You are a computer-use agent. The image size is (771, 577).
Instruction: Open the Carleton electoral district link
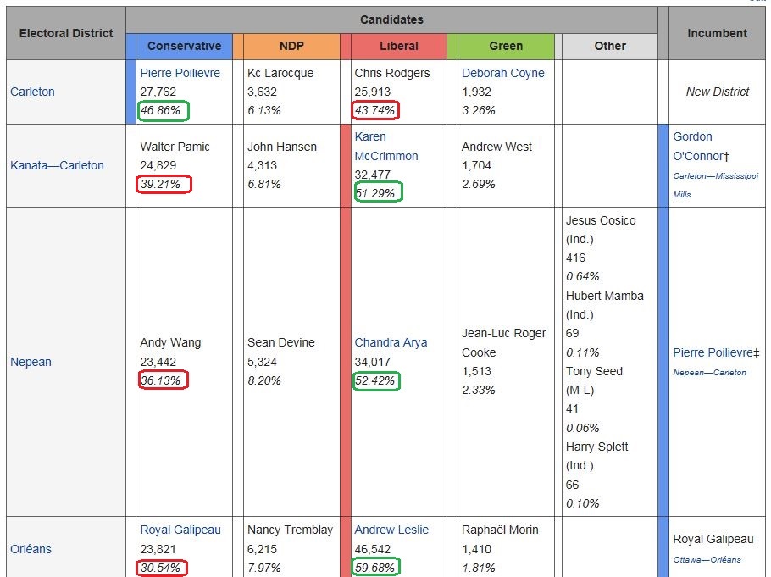[x=32, y=92]
